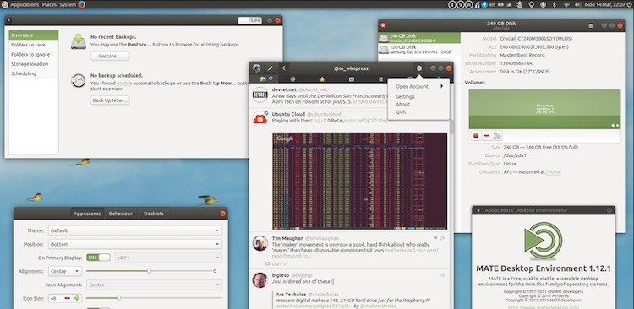Select Folders to save in backup sidebar
Image resolution: width=634 pixels, height=309 pixels.
pyautogui.click(x=34, y=45)
